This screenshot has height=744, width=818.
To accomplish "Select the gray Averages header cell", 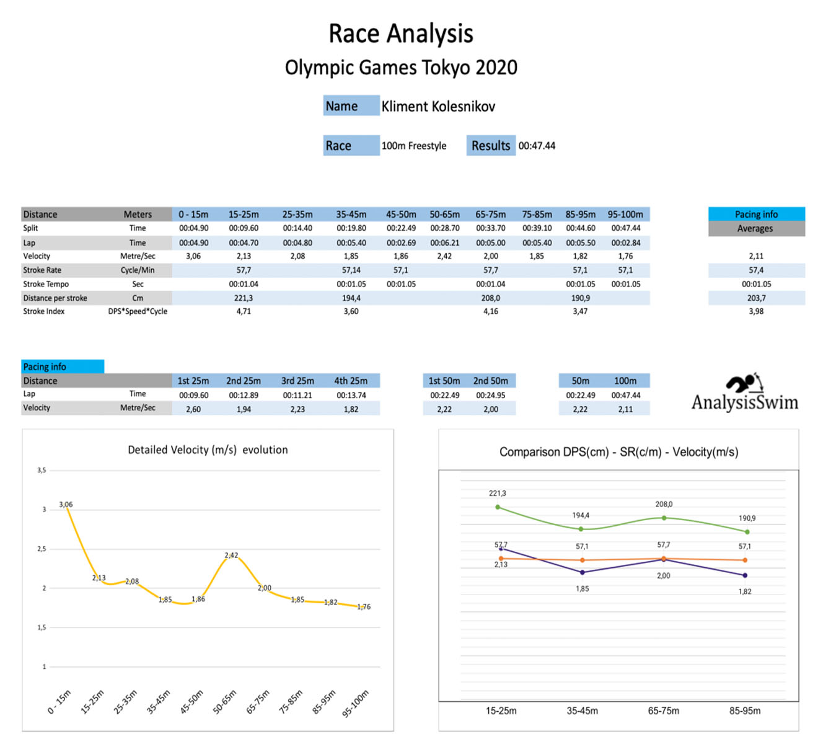I will (756, 229).
